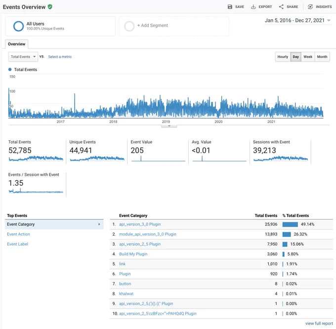Set chart granularity to Week
336x329 pixels.
pos(308,57)
